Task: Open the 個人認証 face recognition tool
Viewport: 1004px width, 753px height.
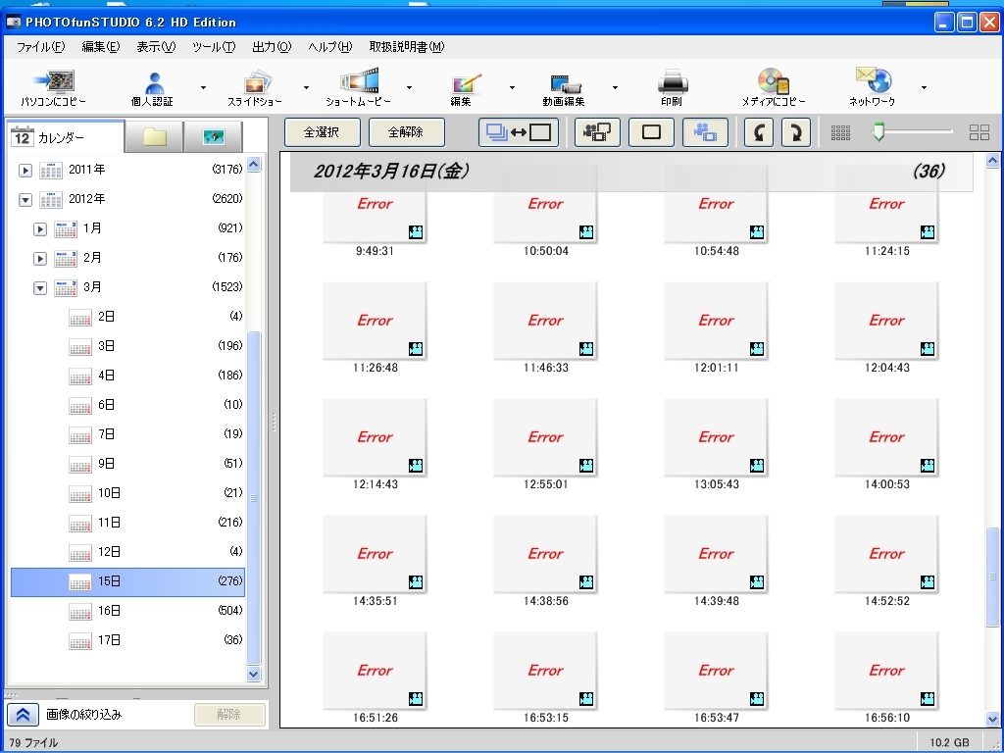Action: [x=152, y=86]
